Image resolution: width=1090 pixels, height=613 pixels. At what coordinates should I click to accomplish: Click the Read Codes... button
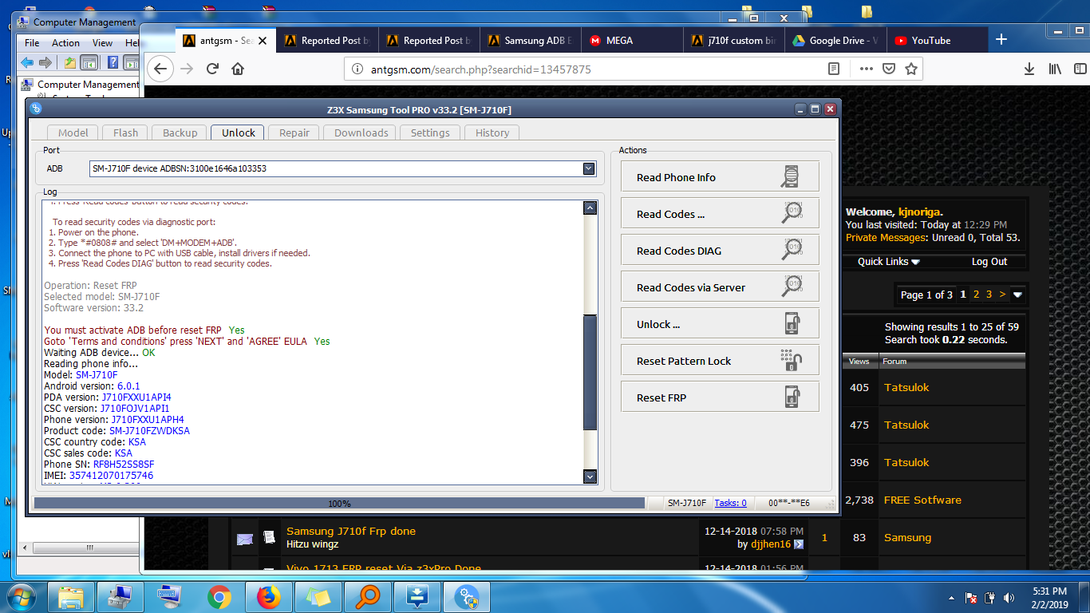(x=720, y=214)
